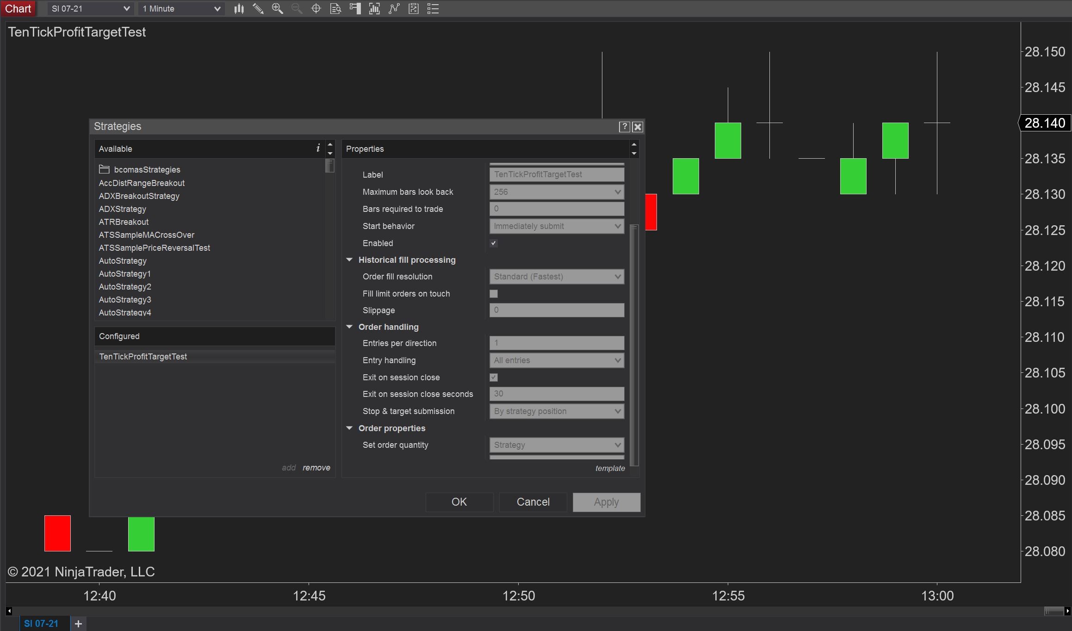This screenshot has height=631, width=1072.
Task: Toggle Exit on session close checkbox
Action: [494, 377]
